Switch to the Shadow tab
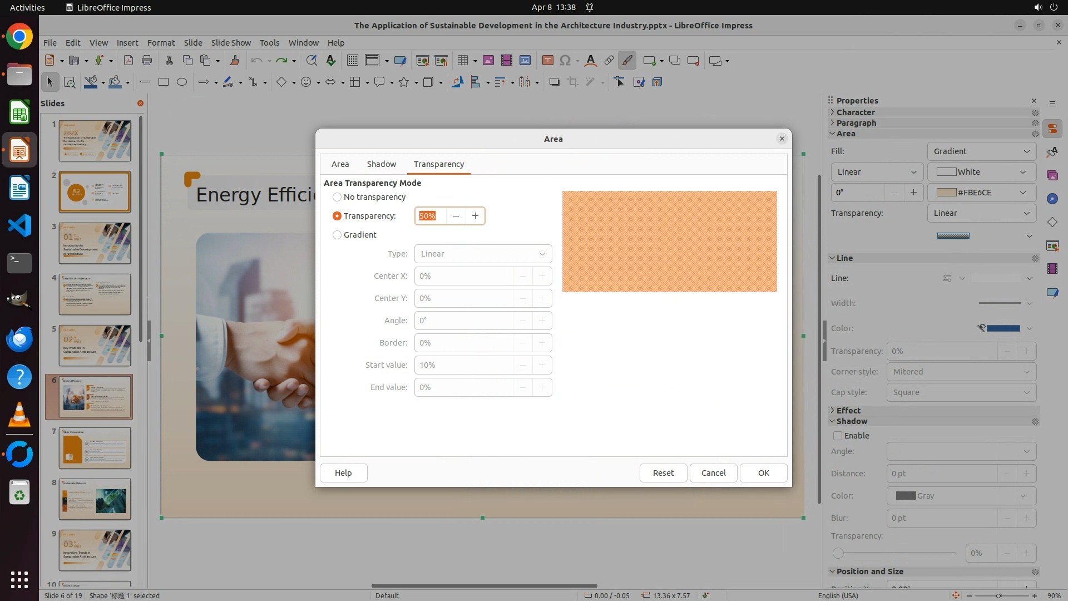This screenshot has height=601, width=1068. pyautogui.click(x=381, y=164)
